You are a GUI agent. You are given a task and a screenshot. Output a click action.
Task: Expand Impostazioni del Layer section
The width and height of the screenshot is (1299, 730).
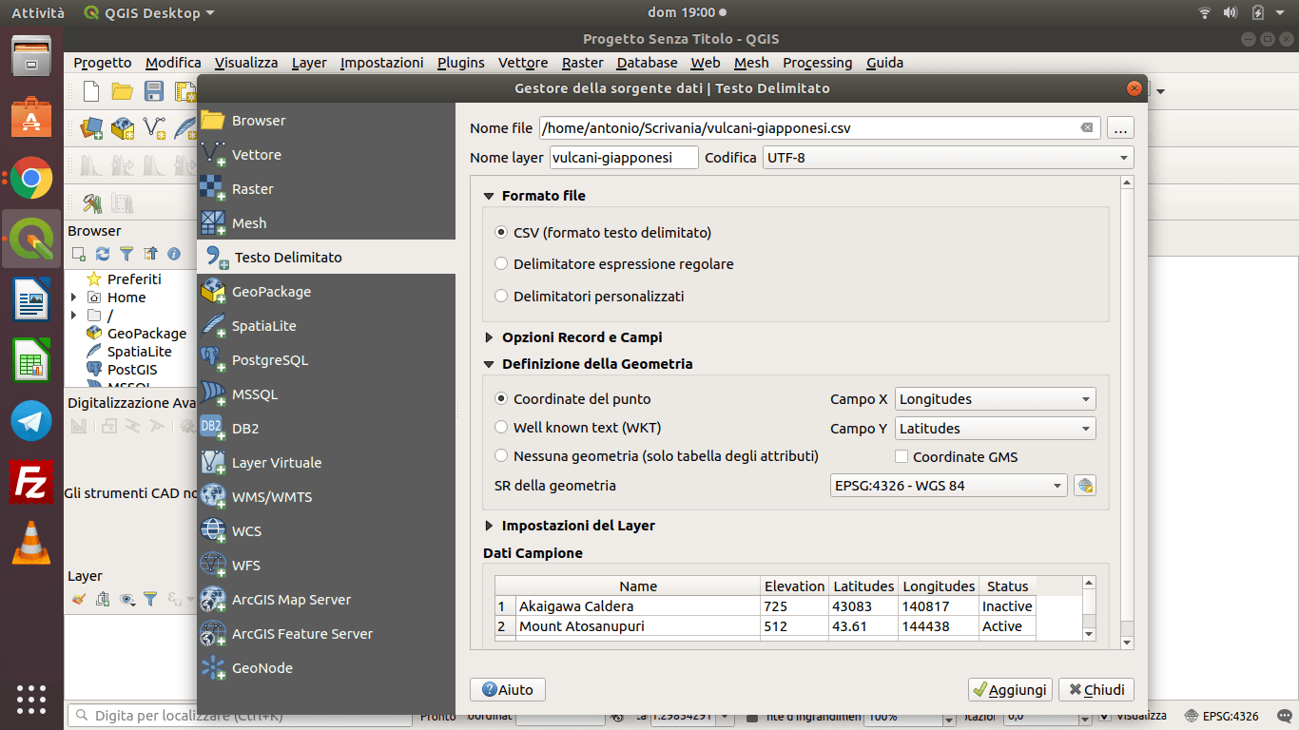tap(489, 526)
